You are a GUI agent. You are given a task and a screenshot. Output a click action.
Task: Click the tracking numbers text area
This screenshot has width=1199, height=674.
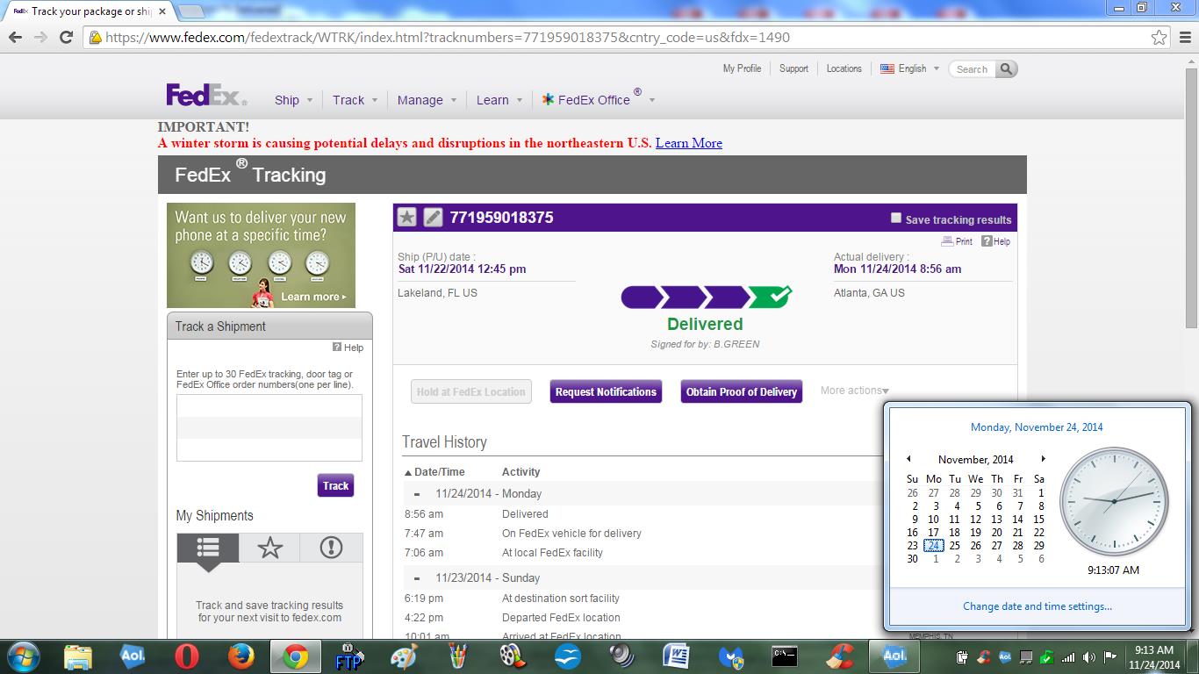coord(269,427)
